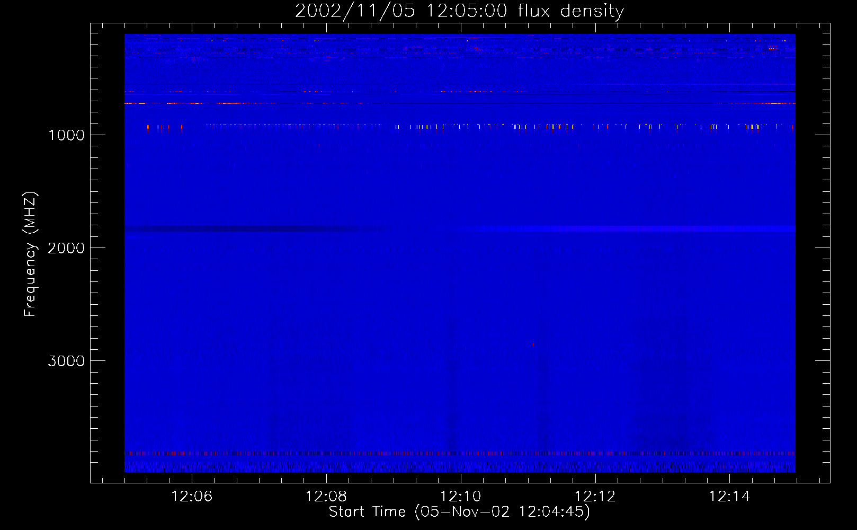857x530 pixels.
Task: Click the 2000 frequency tick label
Action: click(x=67, y=248)
